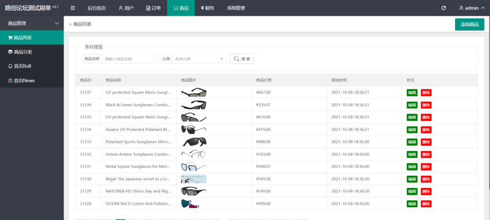Open the 所有分类 category dropdown

[200, 59]
